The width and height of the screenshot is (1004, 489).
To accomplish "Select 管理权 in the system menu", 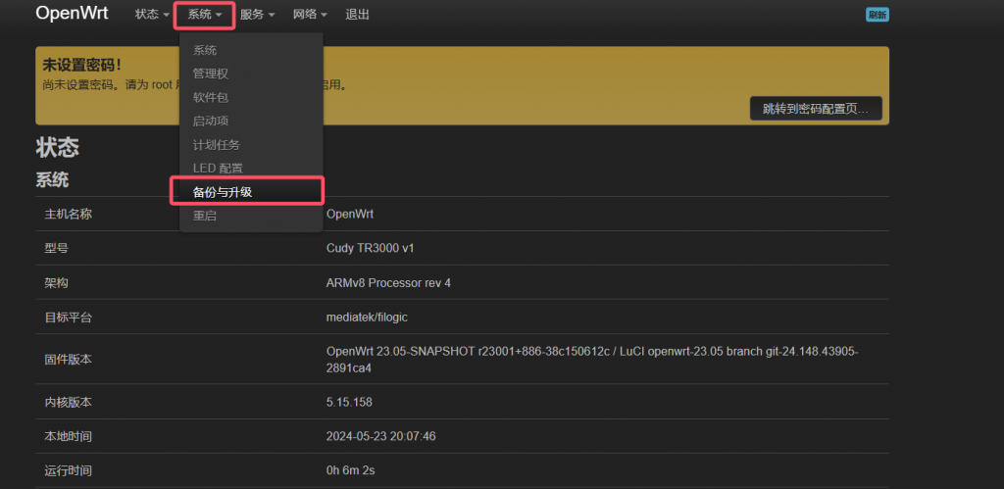I will point(211,73).
